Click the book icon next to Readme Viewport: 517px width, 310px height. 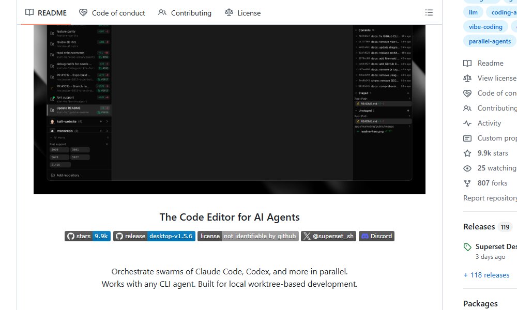(468, 63)
